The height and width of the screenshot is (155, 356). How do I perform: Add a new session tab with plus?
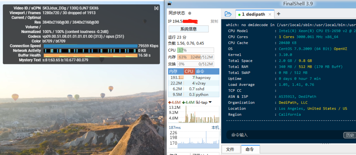tap(278, 14)
